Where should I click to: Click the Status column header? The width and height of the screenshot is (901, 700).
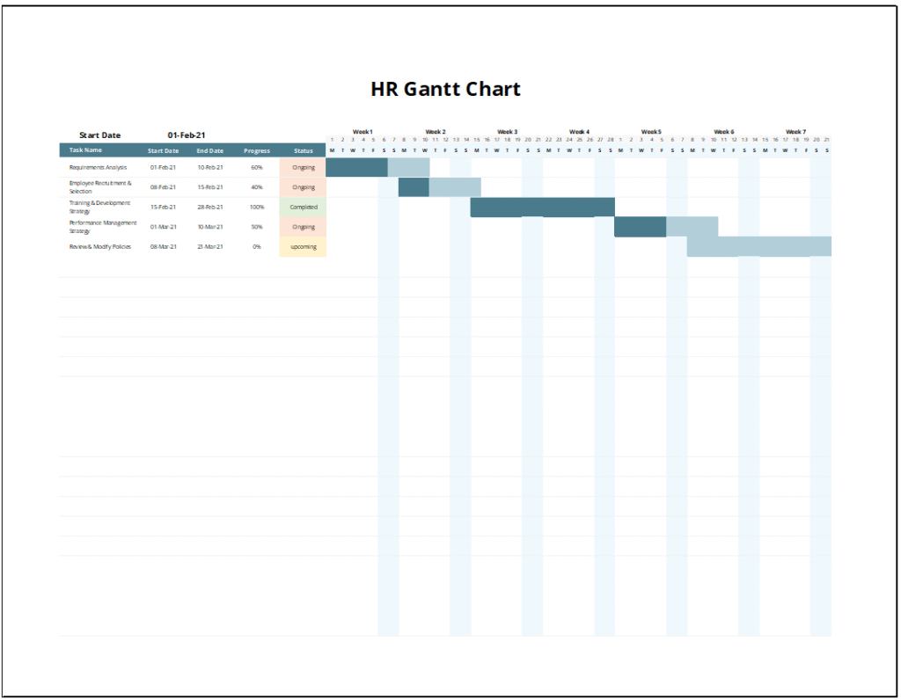pos(303,150)
